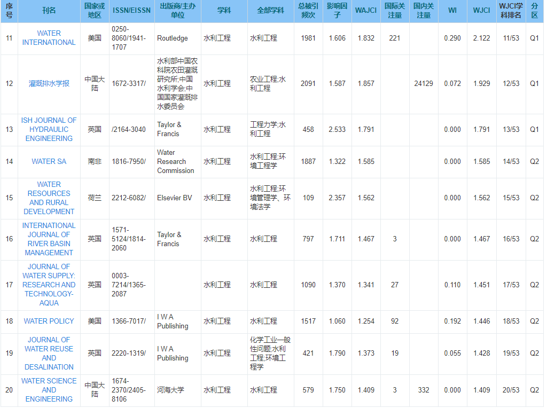Open the WATER INTERNATIONAL journal link
The width and height of the screenshot is (547, 408).
point(49,38)
